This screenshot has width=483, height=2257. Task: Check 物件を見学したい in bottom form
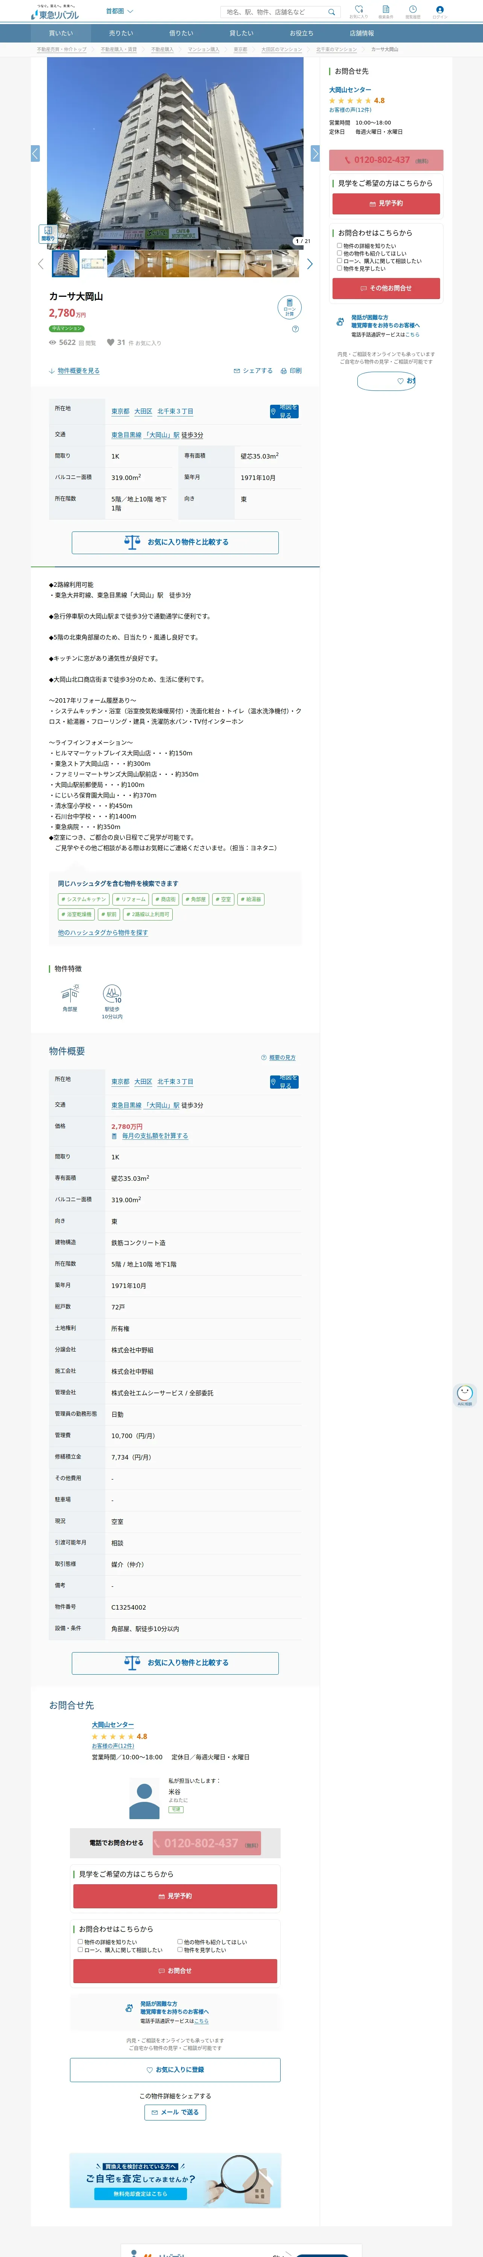pos(181,1949)
